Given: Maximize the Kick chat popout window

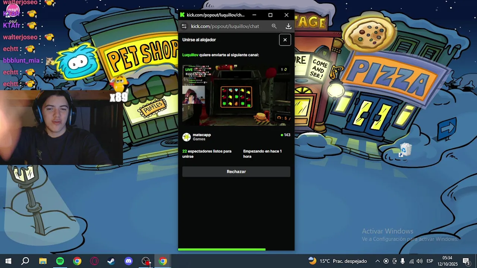Looking at the screenshot, I should coord(270,15).
